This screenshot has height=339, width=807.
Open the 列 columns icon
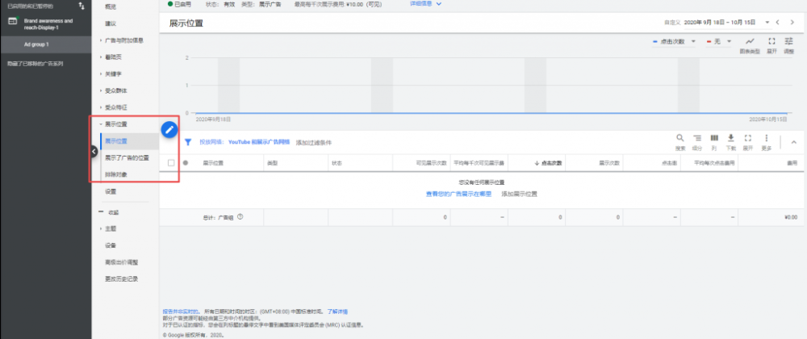714,139
